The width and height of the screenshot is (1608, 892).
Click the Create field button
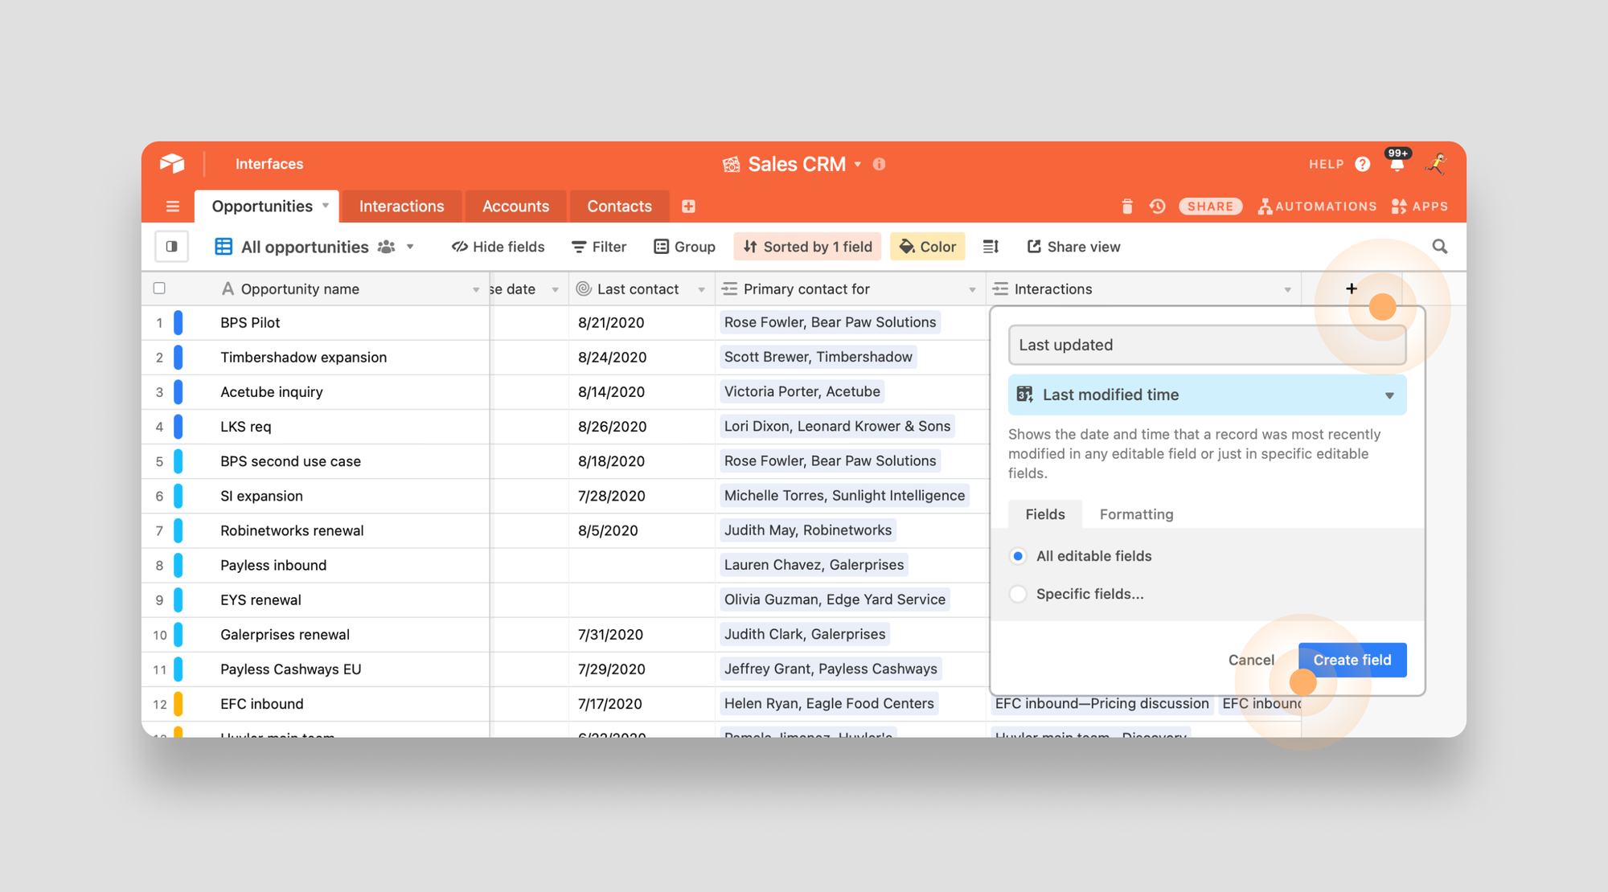click(x=1352, y=660)
